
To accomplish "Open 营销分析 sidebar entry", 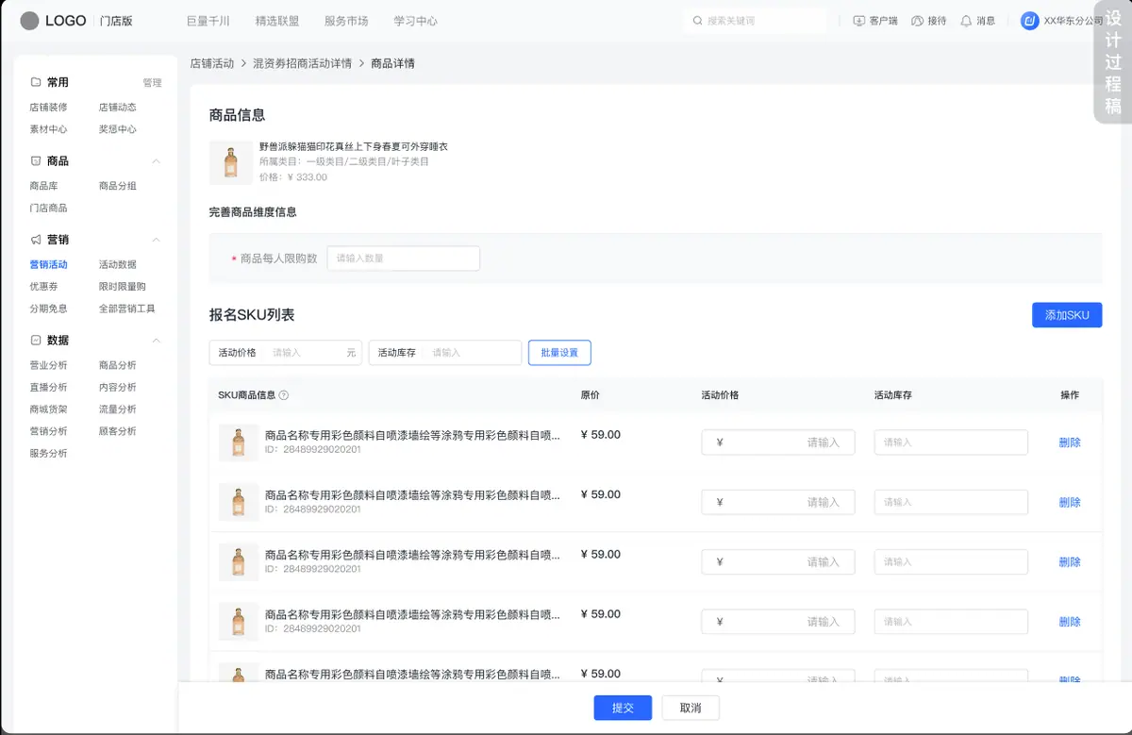I will coord(48,431).
